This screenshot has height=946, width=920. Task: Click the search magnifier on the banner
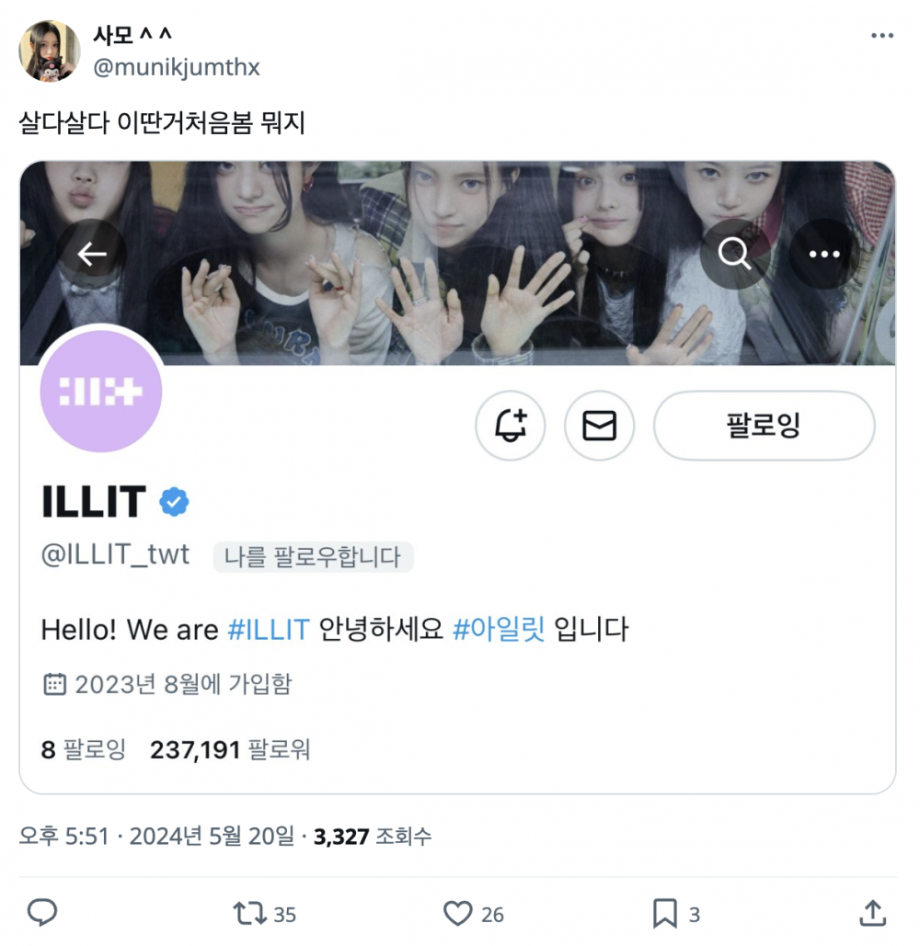735,254
